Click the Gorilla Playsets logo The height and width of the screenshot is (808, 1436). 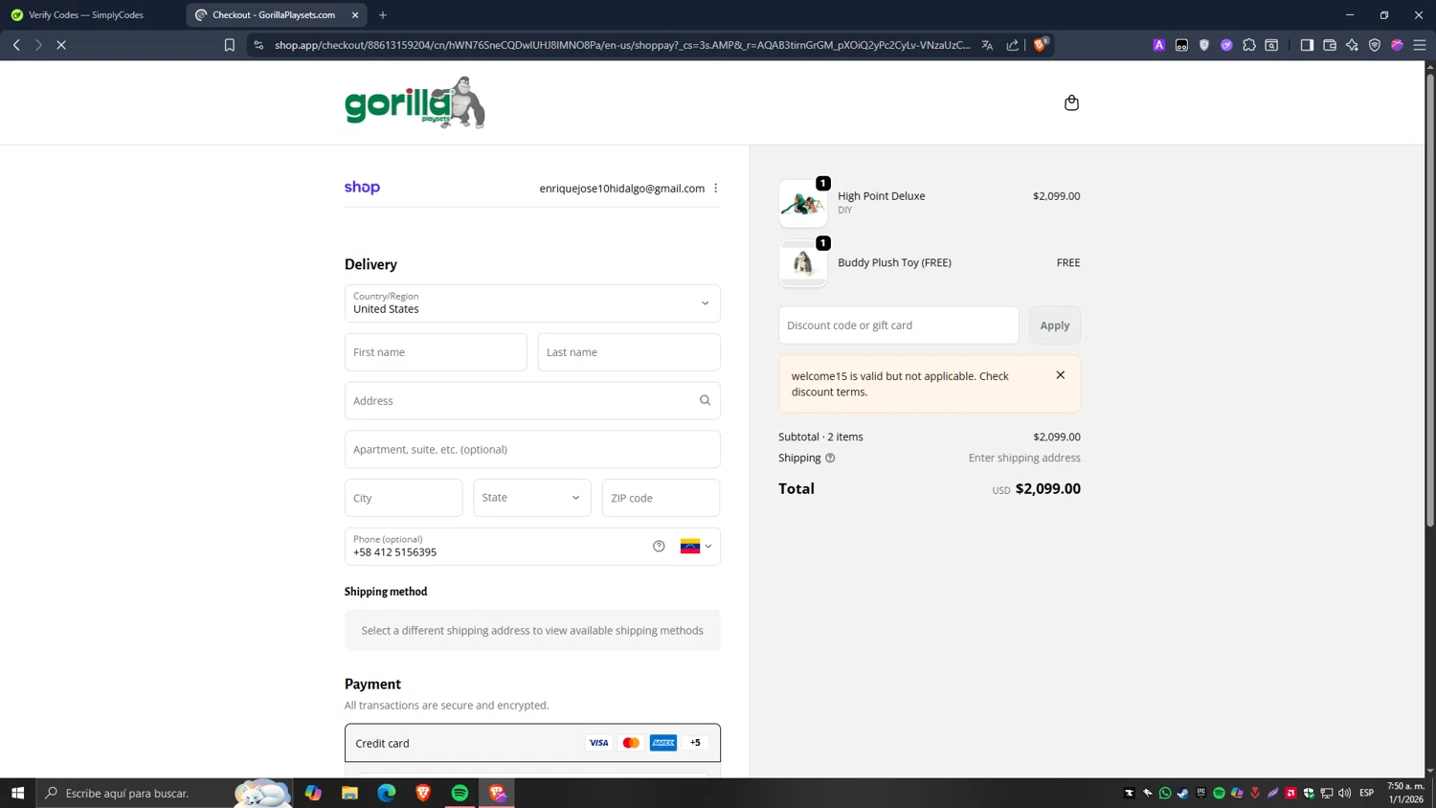click(415, 102)
